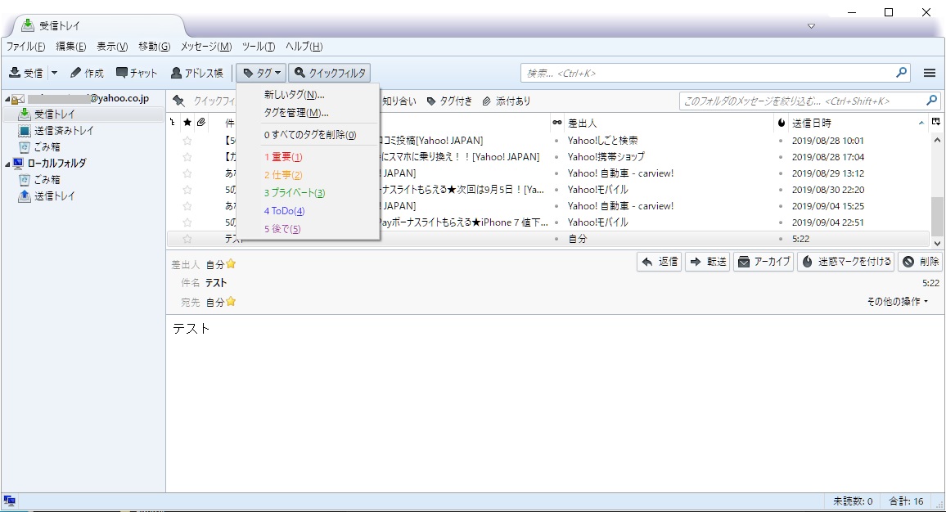Open the チャット chat tool

[x=137, y=73]
